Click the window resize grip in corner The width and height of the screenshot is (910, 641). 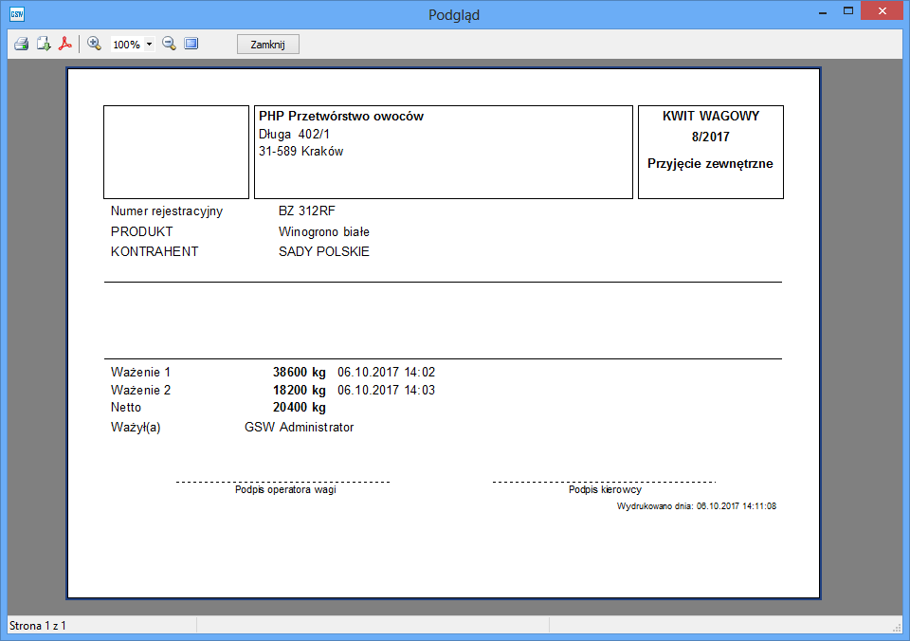(x=897, y=628)
